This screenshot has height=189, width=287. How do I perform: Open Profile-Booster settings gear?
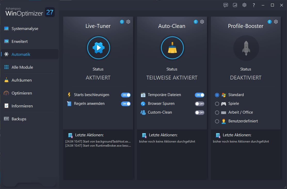click(276, 22)
